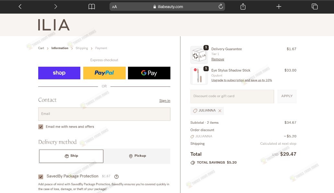The image size is (334, 193).
Task: Click Upgrade to subscription and save link
Action: pos(242,80)
